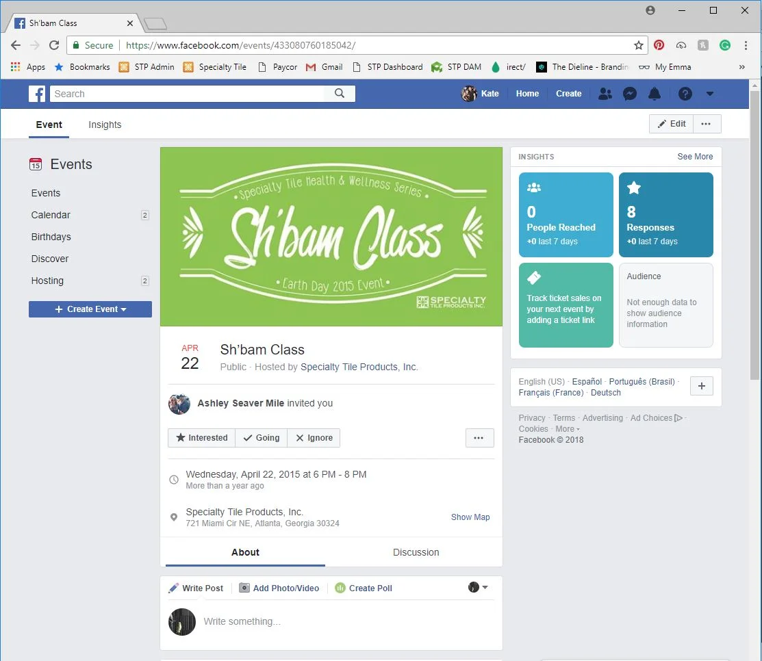Switch language to Português (Brasil)
This screenshot has height=661, width=762.
[642, 381]
